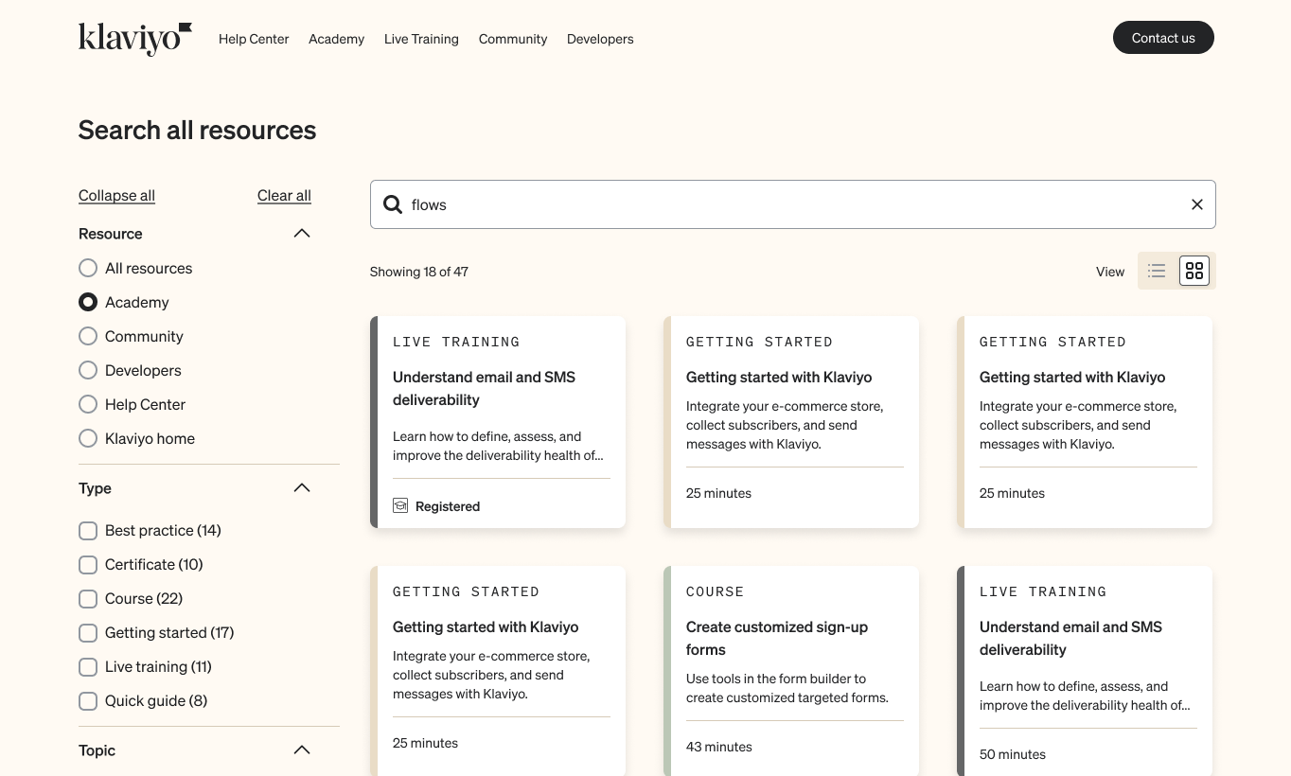Click the 50 minutes duration text

(1013, 754)
